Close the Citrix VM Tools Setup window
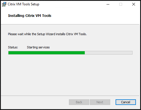Viewport: 141px width, 110px height. [x=134, y=4]
